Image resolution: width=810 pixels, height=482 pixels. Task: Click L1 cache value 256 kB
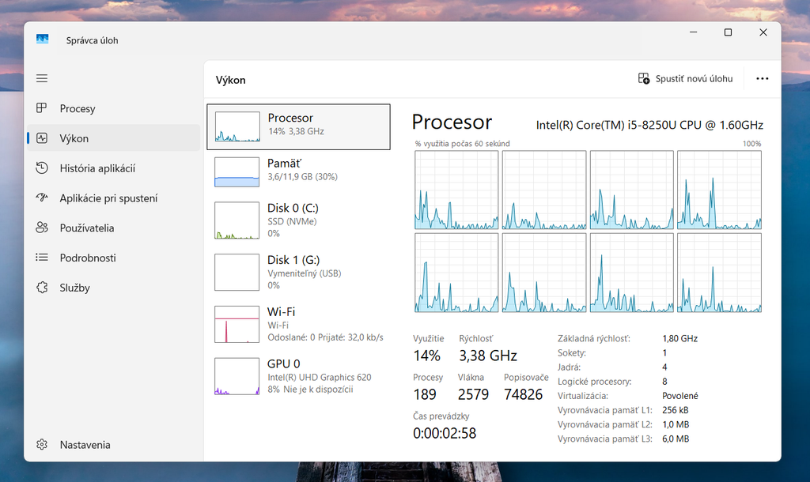pyautogui.click(x=676, y=410)
